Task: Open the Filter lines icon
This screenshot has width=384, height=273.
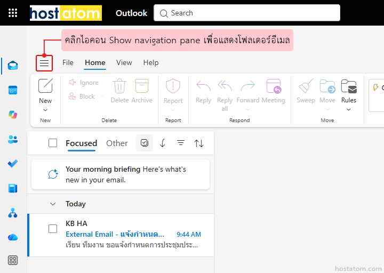Action: [x=181, y=143]
